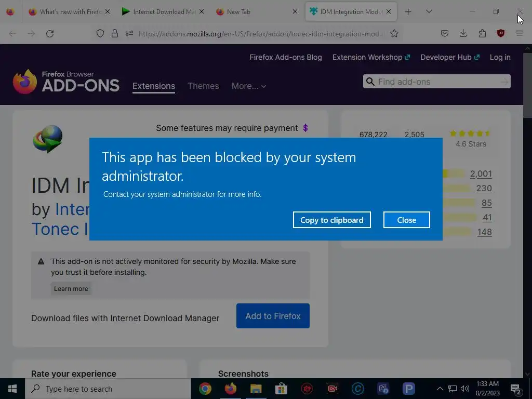This screenshot has width=532, height=399.
Task: Click the 41 two-star reviews count
Action: pos(487,218)
